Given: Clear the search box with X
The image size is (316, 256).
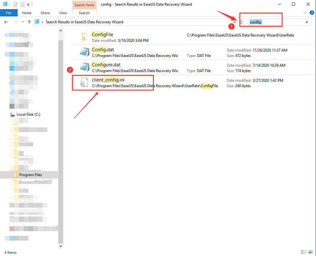Looking at the screenshot, I should (x=307, y=22).
